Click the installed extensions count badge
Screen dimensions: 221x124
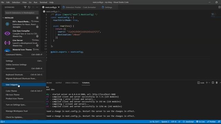(37, 18)
